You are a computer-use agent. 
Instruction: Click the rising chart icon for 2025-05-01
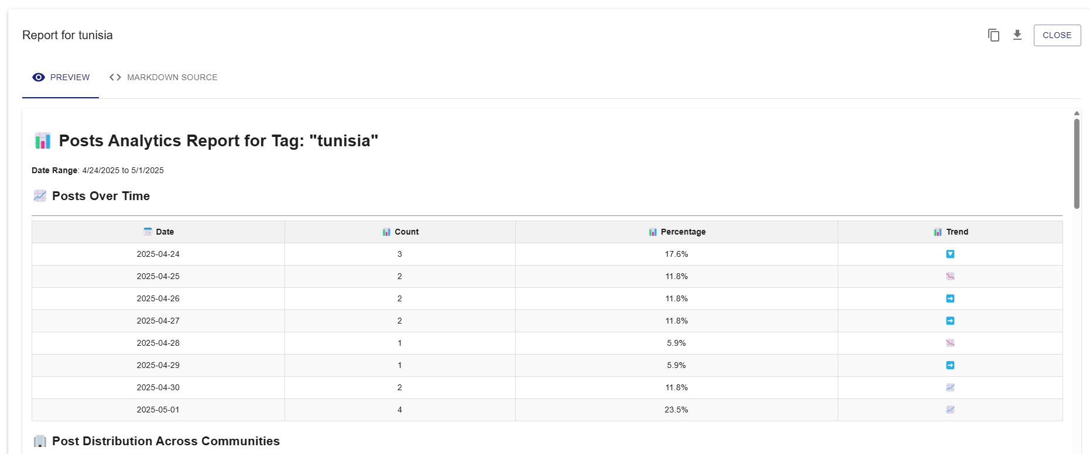tap(950, 410)
